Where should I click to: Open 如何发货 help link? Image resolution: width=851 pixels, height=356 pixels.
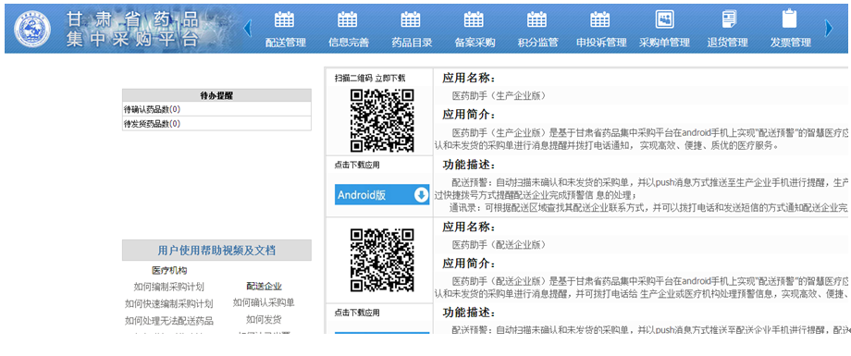264,319
